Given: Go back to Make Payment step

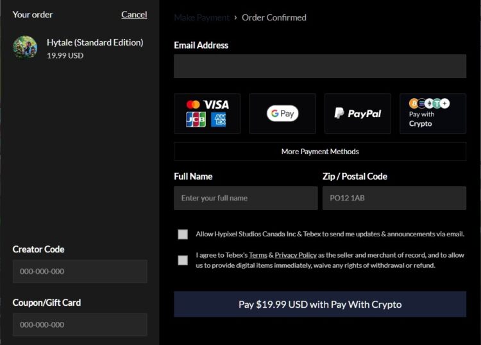Looking at the screenshot, I should point(201,17).
